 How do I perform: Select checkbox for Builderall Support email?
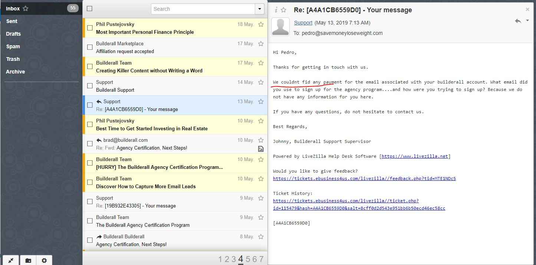tap(90, 86)
